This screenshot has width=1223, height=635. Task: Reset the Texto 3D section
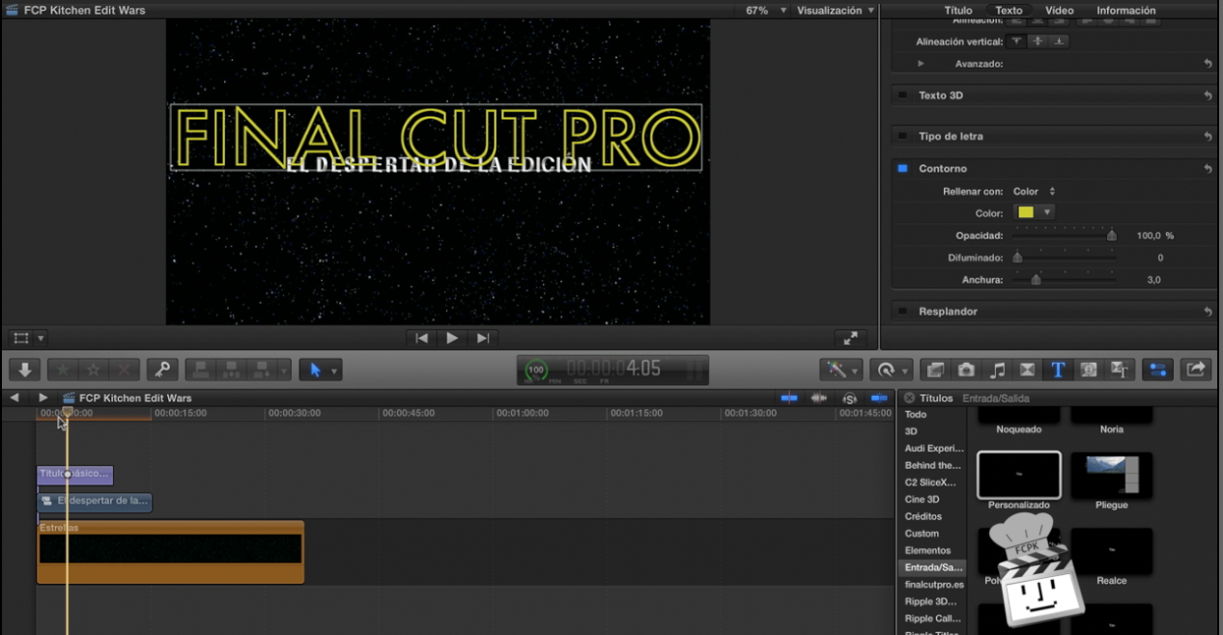click(x=1208, y=96)
